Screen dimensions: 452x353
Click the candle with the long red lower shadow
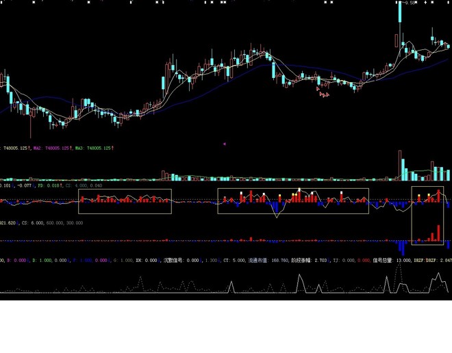pyautogui.click(x=31, y=122)
